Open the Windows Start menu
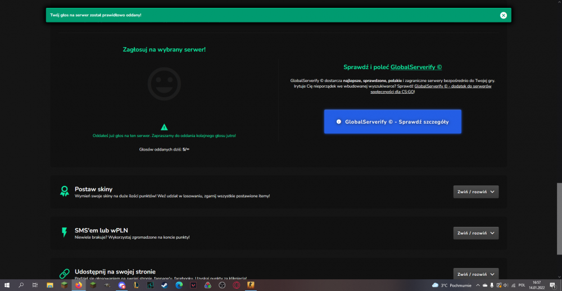Image resolution: width=562 pixels, height=291 pixels. click(x=7, y=285)
